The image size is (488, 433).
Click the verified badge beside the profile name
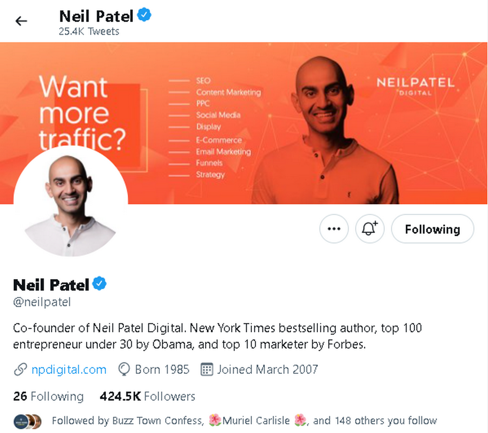click(x=100, y=283)
